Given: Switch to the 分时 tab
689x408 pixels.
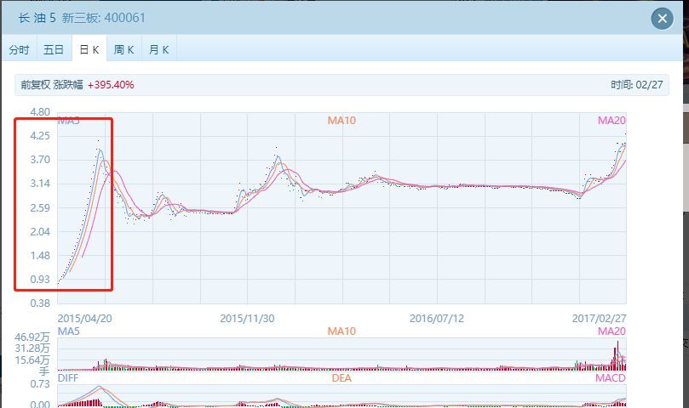Looking at the screenshot, I should click(20, 49).
